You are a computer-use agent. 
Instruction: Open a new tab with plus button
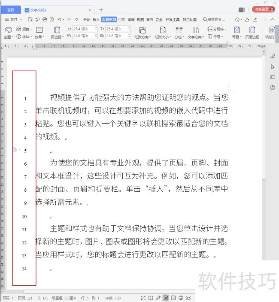101,10
